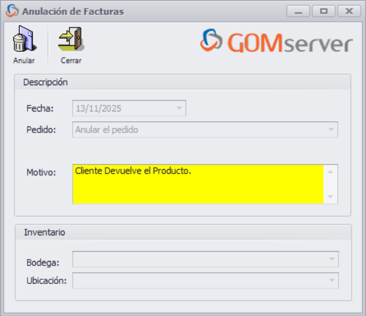Click the Anular trash can icon
Viewport: 366px width, 316px height.
(x=24, y=39)
